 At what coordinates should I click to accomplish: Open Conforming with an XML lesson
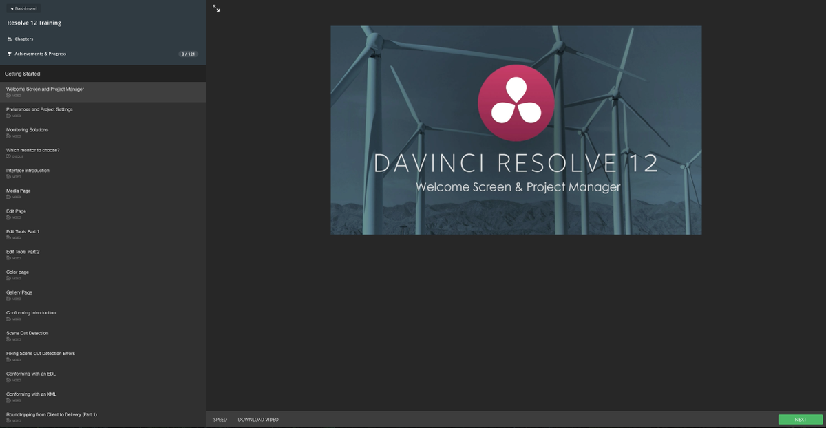[103, 396]
